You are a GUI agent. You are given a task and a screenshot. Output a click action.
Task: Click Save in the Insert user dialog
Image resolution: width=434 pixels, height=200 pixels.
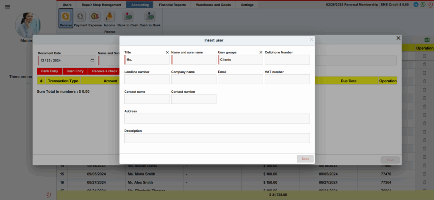click(x=305, y=159)
